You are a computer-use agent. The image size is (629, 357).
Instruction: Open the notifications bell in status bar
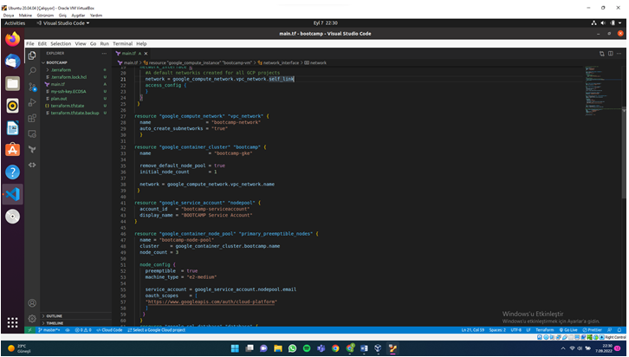tap(619, 330)
